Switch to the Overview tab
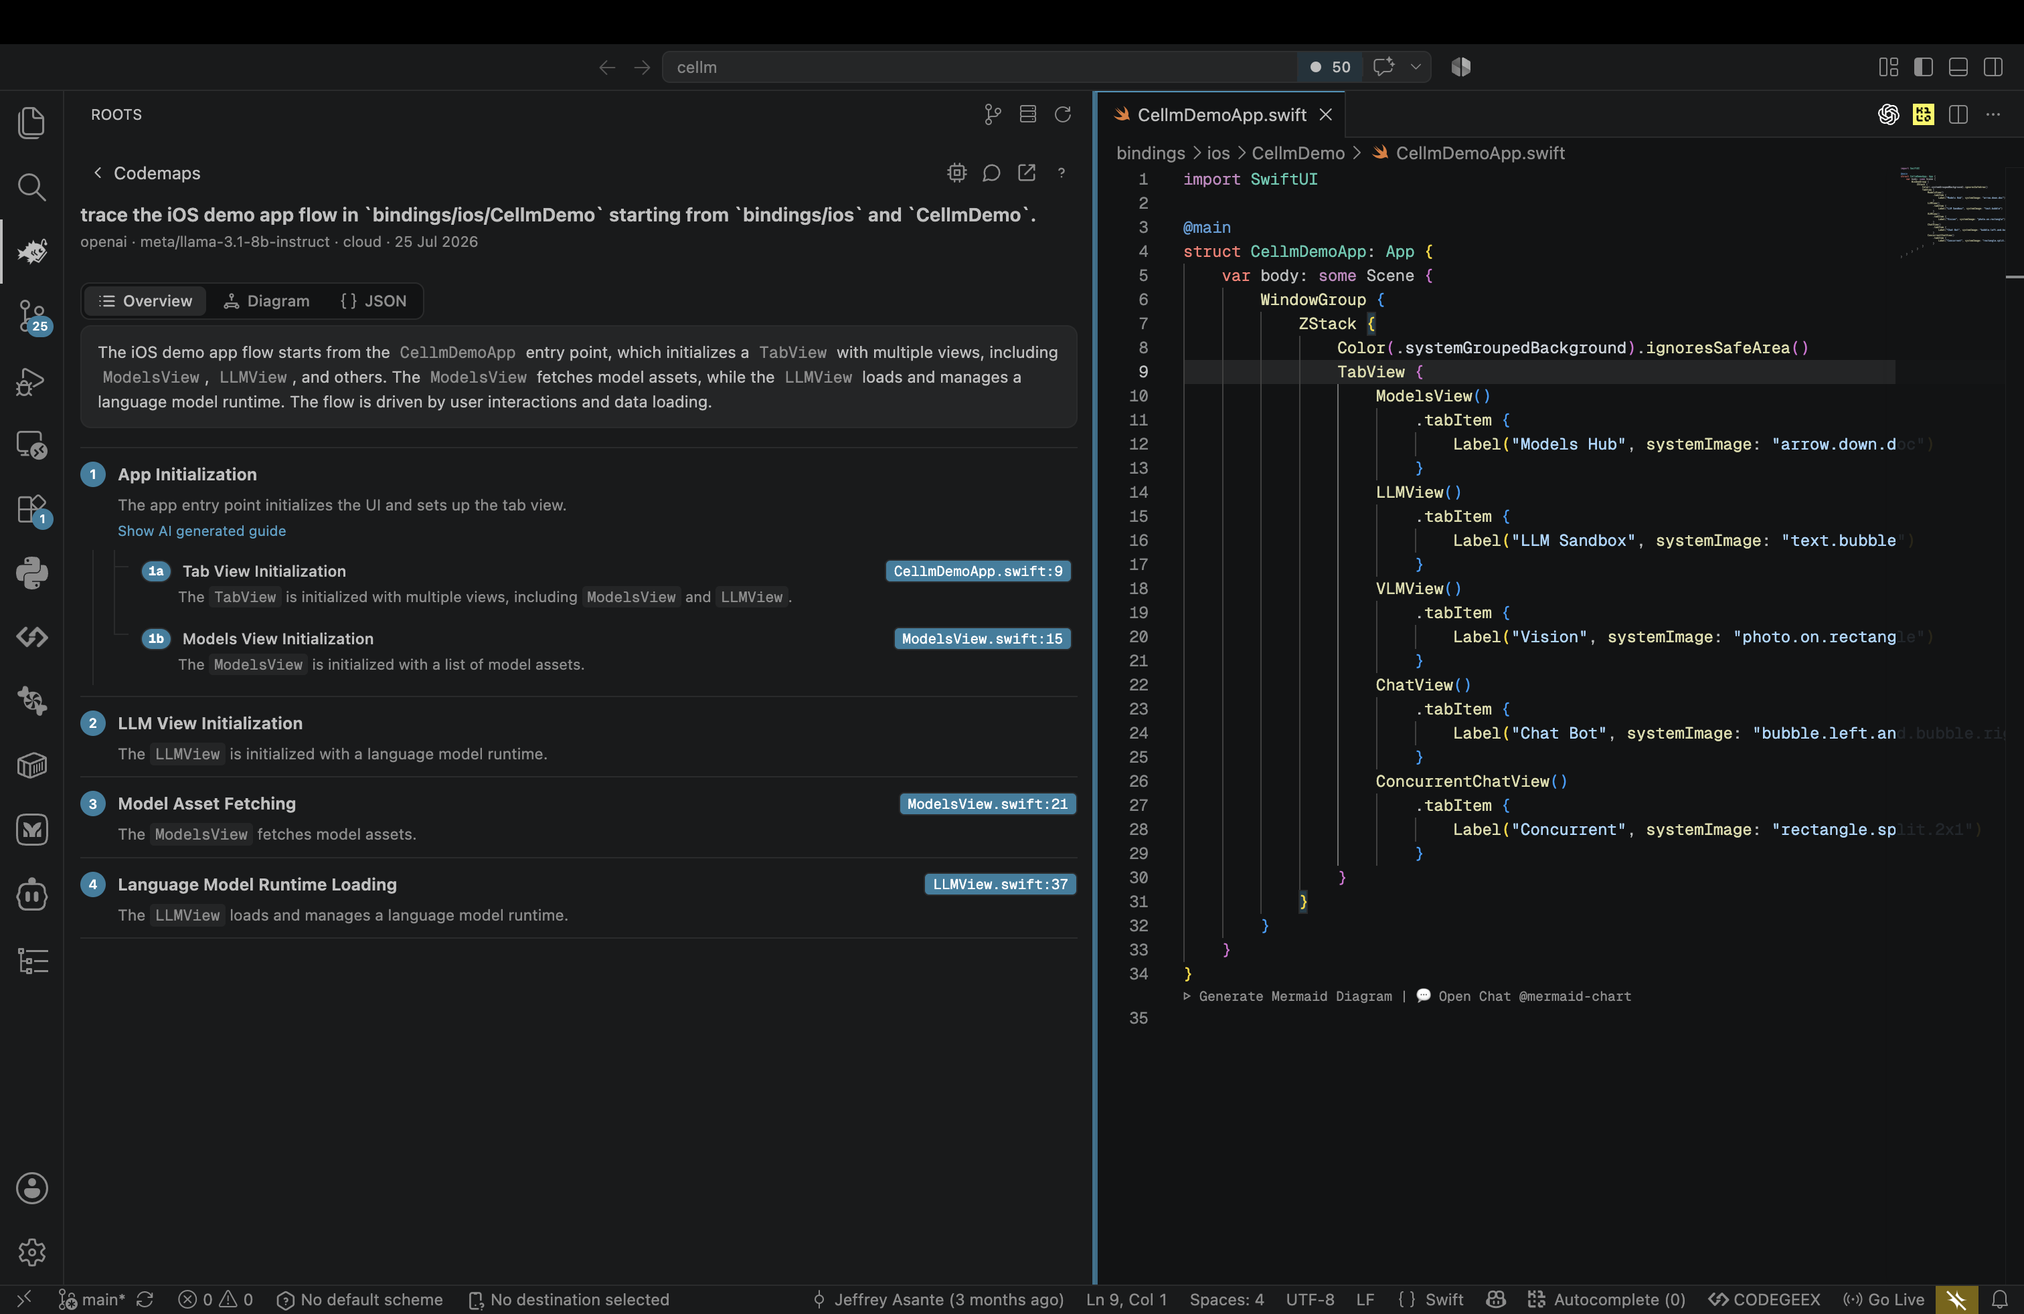 point(145,301)
